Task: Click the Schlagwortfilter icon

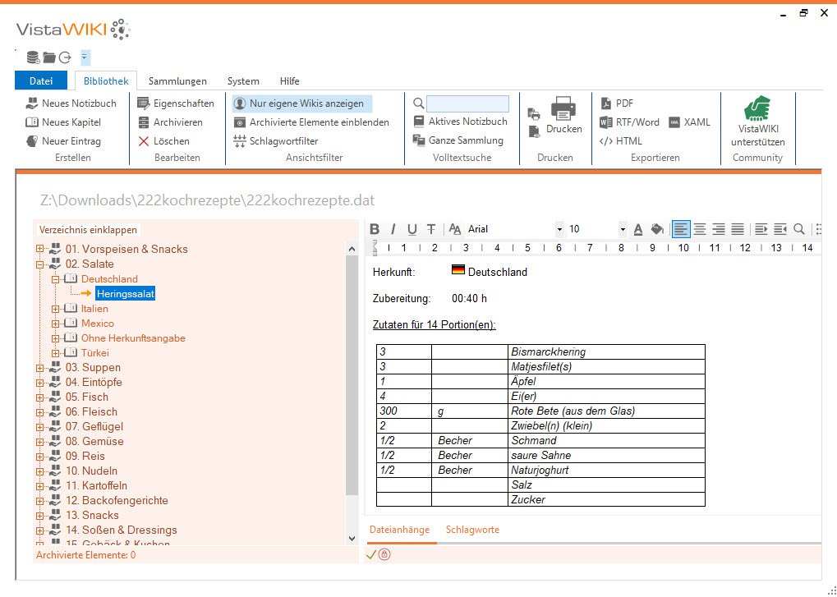Action: 240,141
